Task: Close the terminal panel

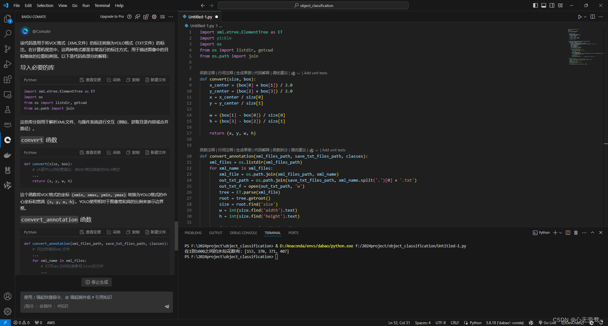Action: coord(601,233)
